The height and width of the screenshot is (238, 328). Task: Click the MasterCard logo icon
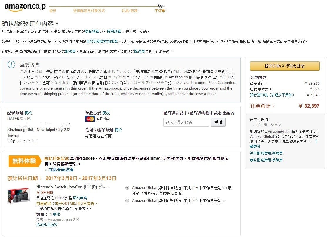click(90, 119)
